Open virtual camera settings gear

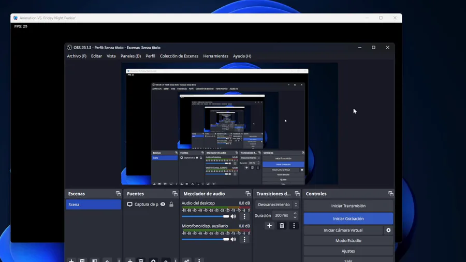click(x=388, y=230)
